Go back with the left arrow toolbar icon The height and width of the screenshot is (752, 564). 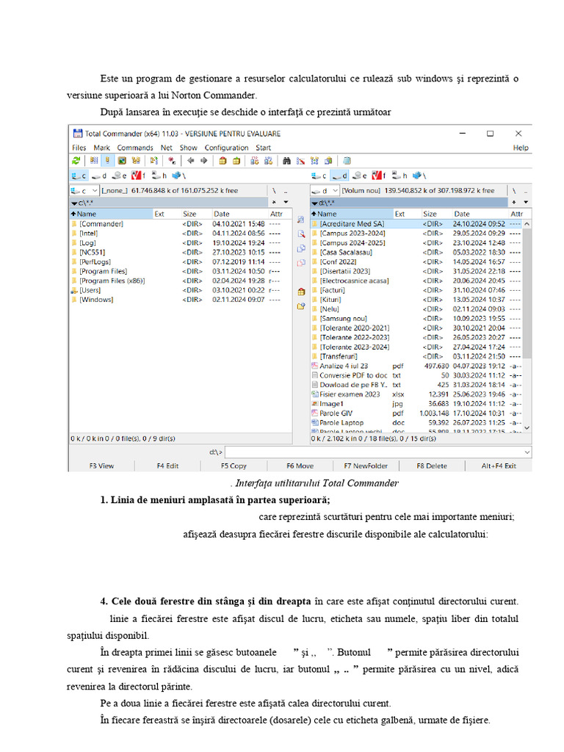pyautogui.click(x=190, y=161)
